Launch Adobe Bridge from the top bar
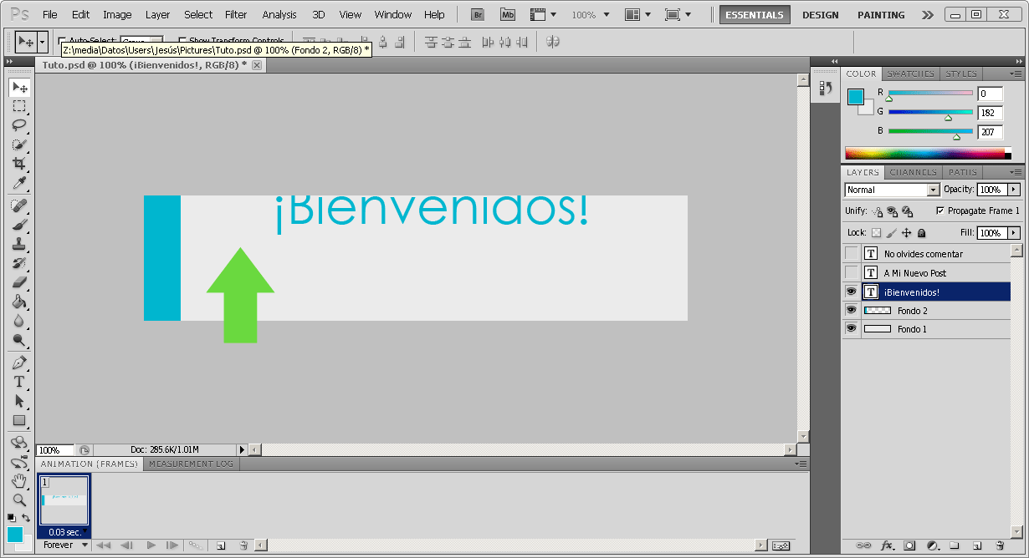 (x=478, y=14)
